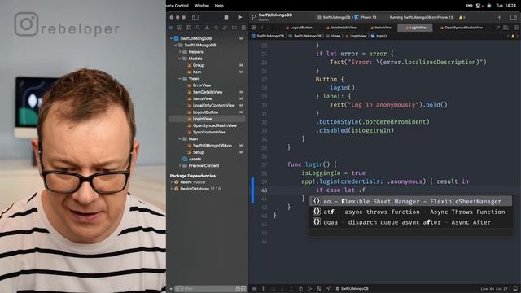The height and width of the screenshot is (293, 521).
Task: Toggle the navigator sidebar panel
Action: [195, 17]
